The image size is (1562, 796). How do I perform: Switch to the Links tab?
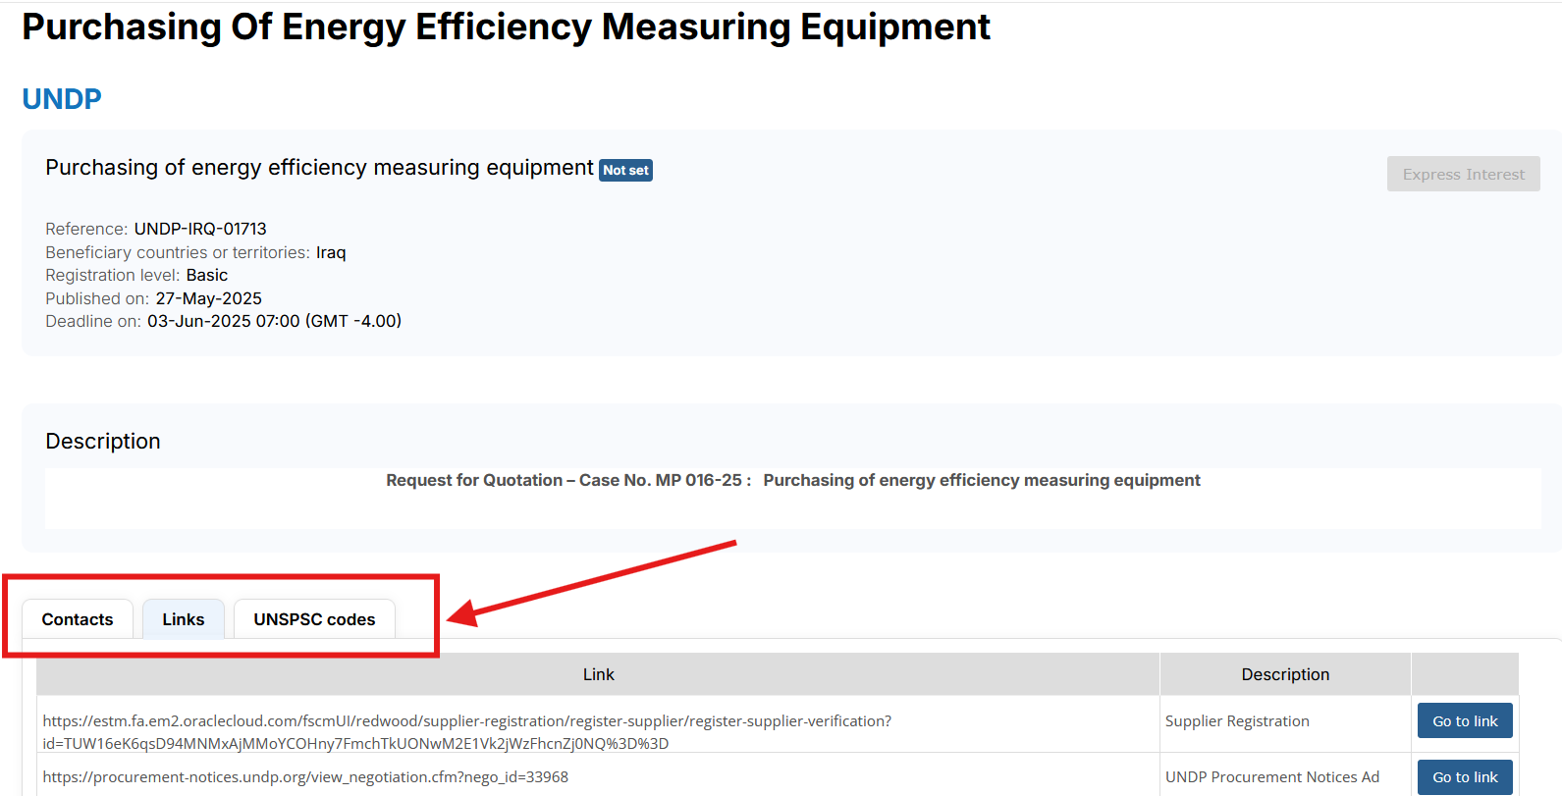(184, 619)
